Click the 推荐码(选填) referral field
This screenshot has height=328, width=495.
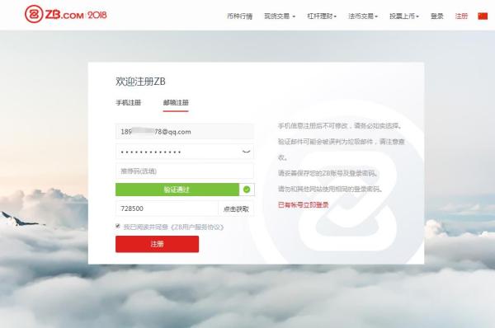184,171
